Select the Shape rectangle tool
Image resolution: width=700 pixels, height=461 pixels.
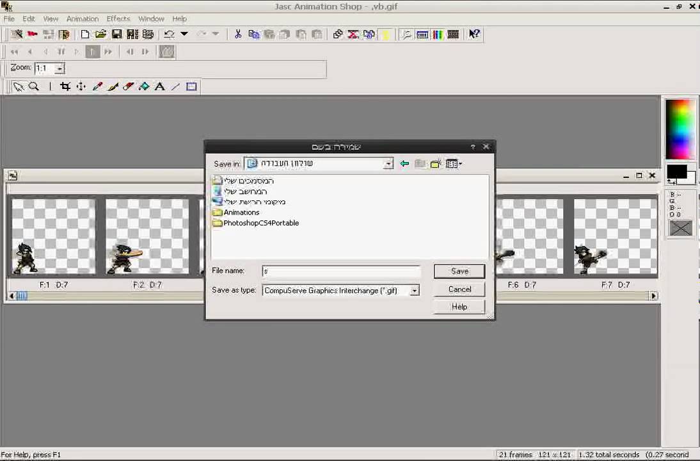pyautogui.click(x=191, y=86)
